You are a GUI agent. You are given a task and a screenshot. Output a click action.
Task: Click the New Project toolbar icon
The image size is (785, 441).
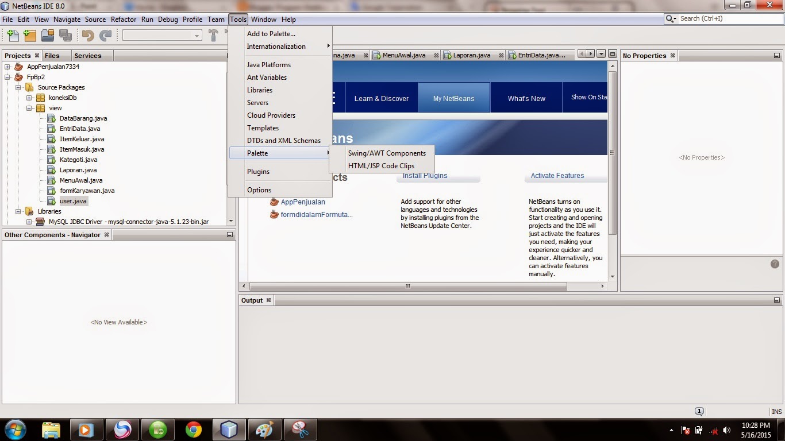pos(30,36)
